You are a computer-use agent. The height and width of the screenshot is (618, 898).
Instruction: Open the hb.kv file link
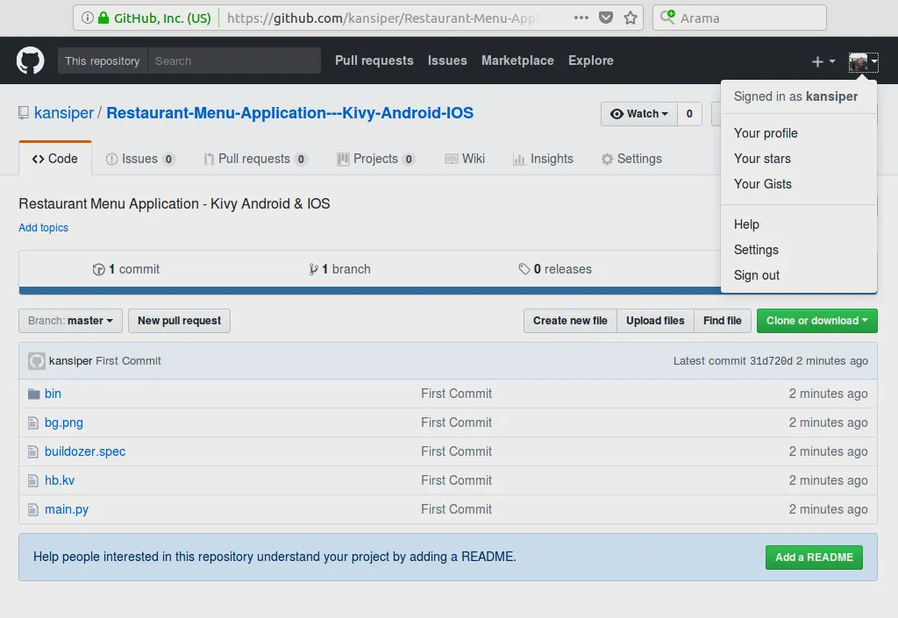tap(60, 480)
